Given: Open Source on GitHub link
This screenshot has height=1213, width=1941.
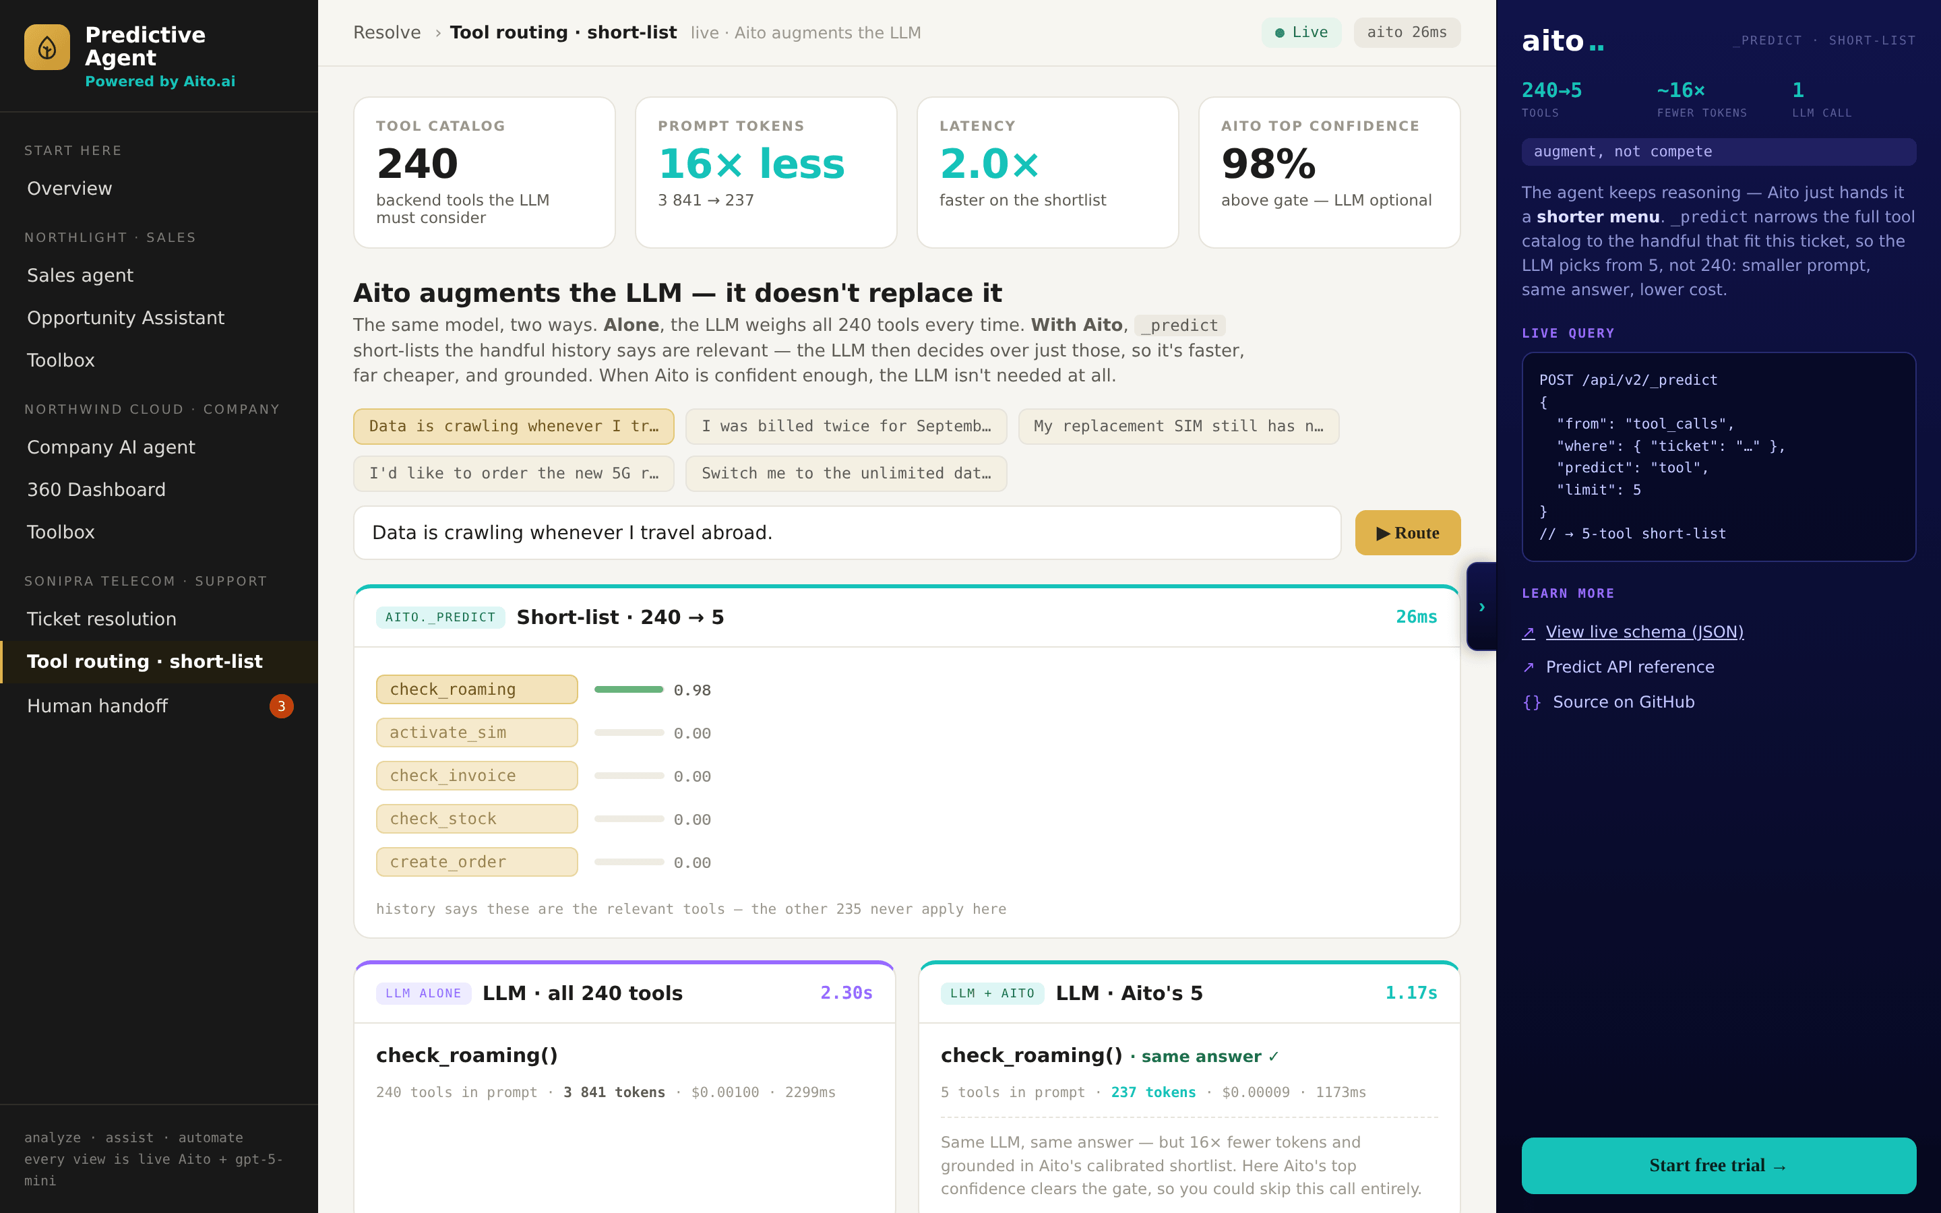Looking at the screenshot, I should point(1624,703).
